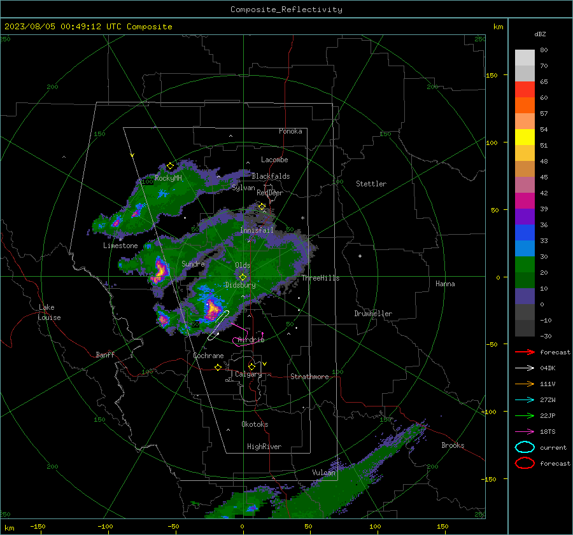Click the Hanna city label
The width and height of the screenshot is (573, 535).
pyautogui.click(x=445, y=284)
